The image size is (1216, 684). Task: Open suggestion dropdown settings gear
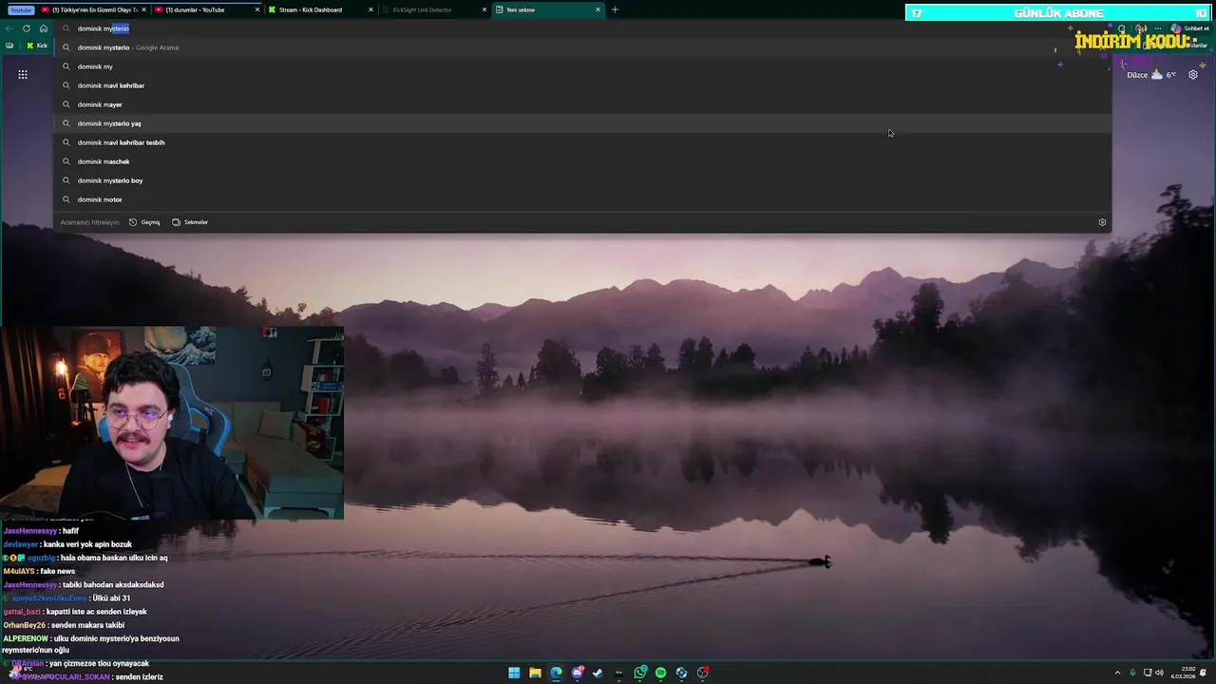[1102, 222]
